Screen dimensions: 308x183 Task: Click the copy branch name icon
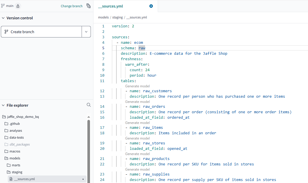(x=89, y=6)
